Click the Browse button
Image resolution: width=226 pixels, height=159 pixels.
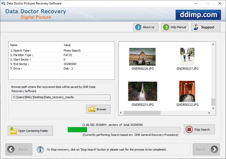(x=98, y=109)
